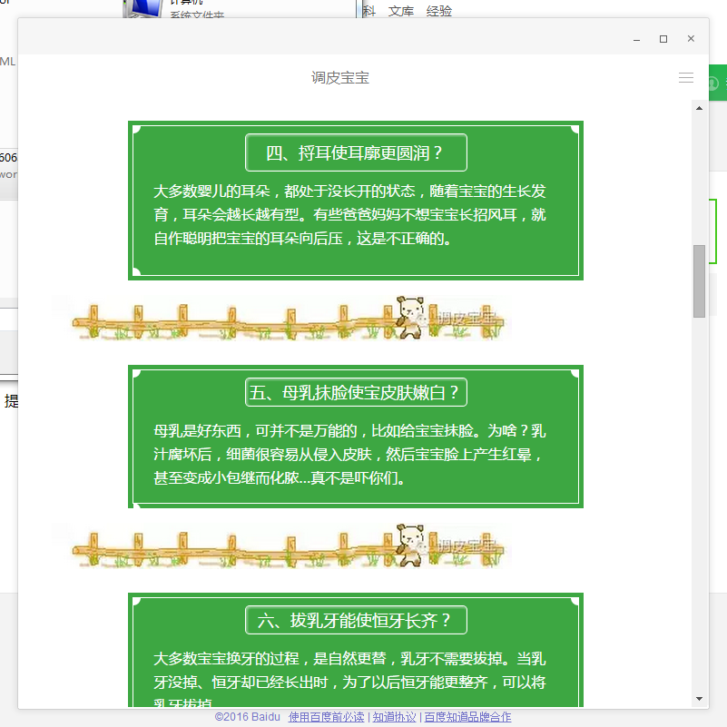Maximize the 调皮宝宝 window
The image size is (727, 727).
pos(663,39)
